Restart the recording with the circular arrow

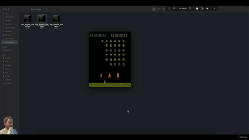pos(202,9)
